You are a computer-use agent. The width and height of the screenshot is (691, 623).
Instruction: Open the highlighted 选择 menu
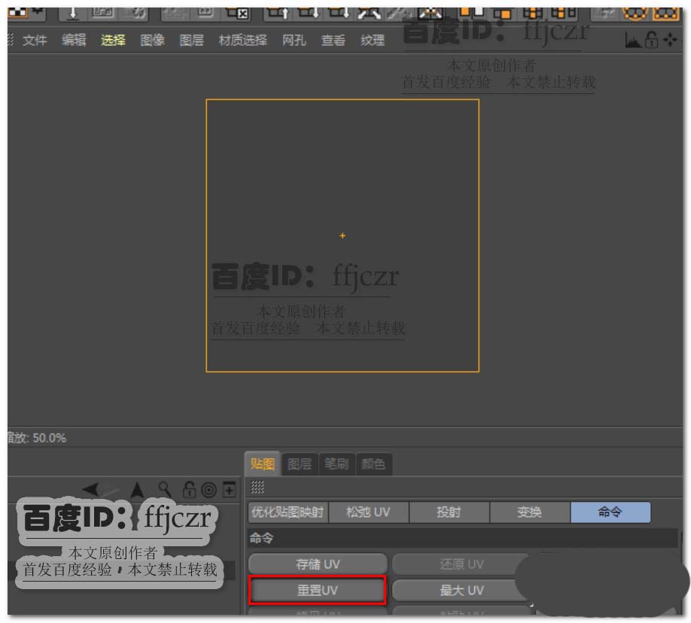[x=113, y=41]
